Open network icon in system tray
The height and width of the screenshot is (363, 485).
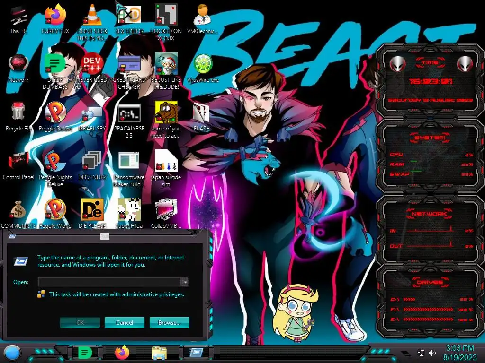tap(421, 353)
